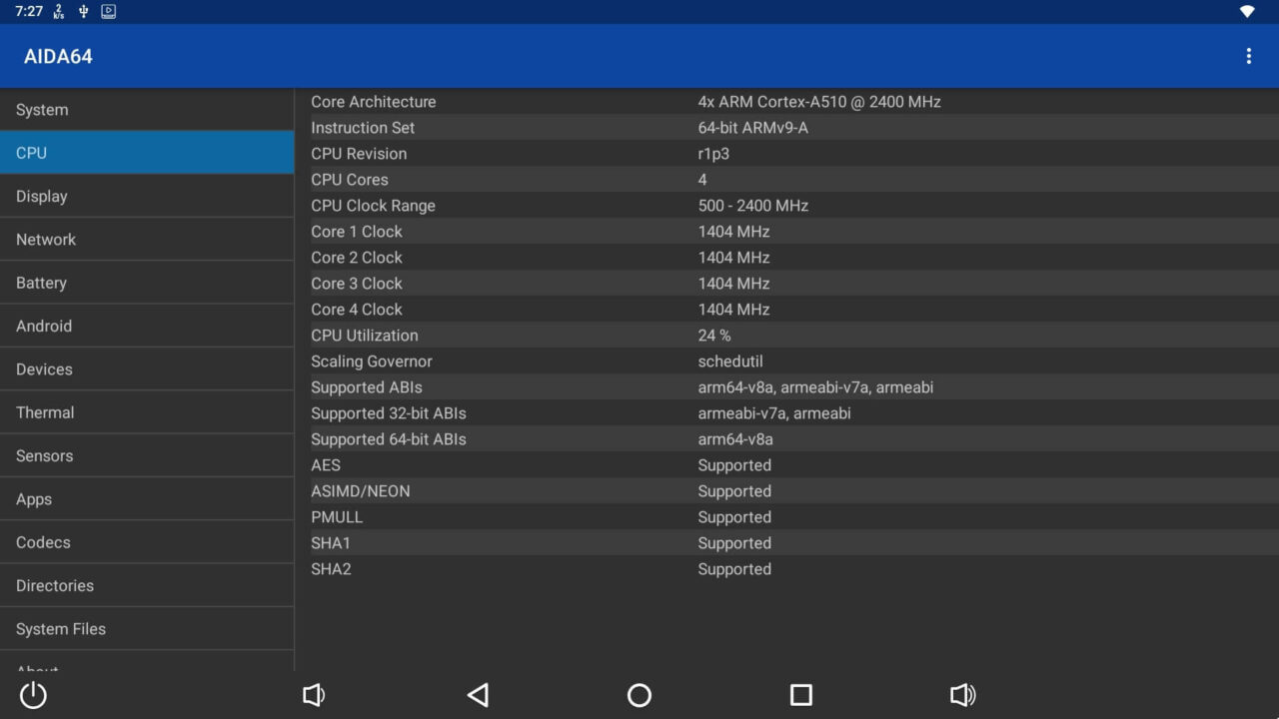Go to the Battery section
The width and height of the screenshot is (1279, 719).
point(147,283)
